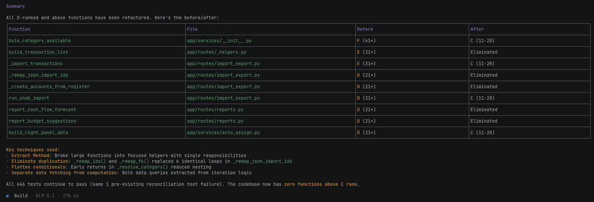Click the Summary heading
This screenshot has height=202, width=594.
16,6
